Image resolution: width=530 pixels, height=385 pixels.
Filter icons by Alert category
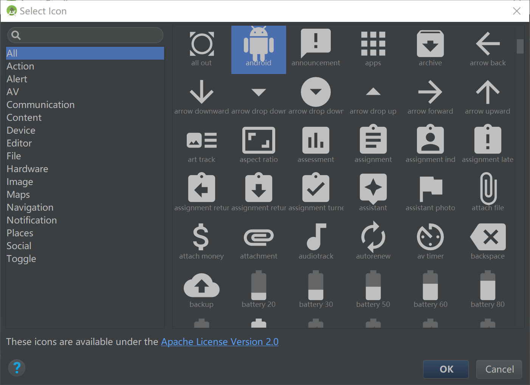coord(85,79)
